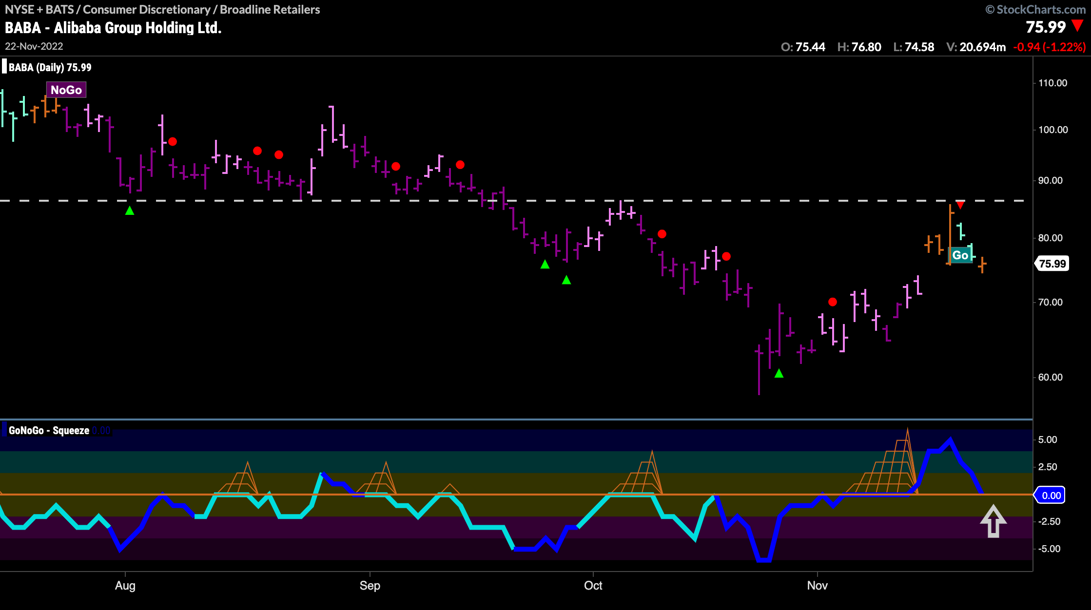Click the red dot just after Sep label
This screenshot has height=610, width=1091.
[x=396, y=166]
